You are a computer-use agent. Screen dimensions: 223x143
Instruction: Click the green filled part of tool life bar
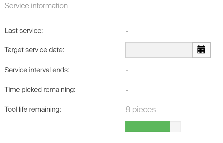coord(147,126)
